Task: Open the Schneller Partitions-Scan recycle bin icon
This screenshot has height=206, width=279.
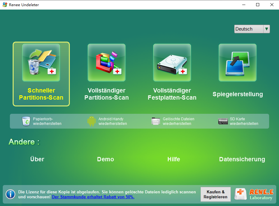Action: click(x=41, y=63)
